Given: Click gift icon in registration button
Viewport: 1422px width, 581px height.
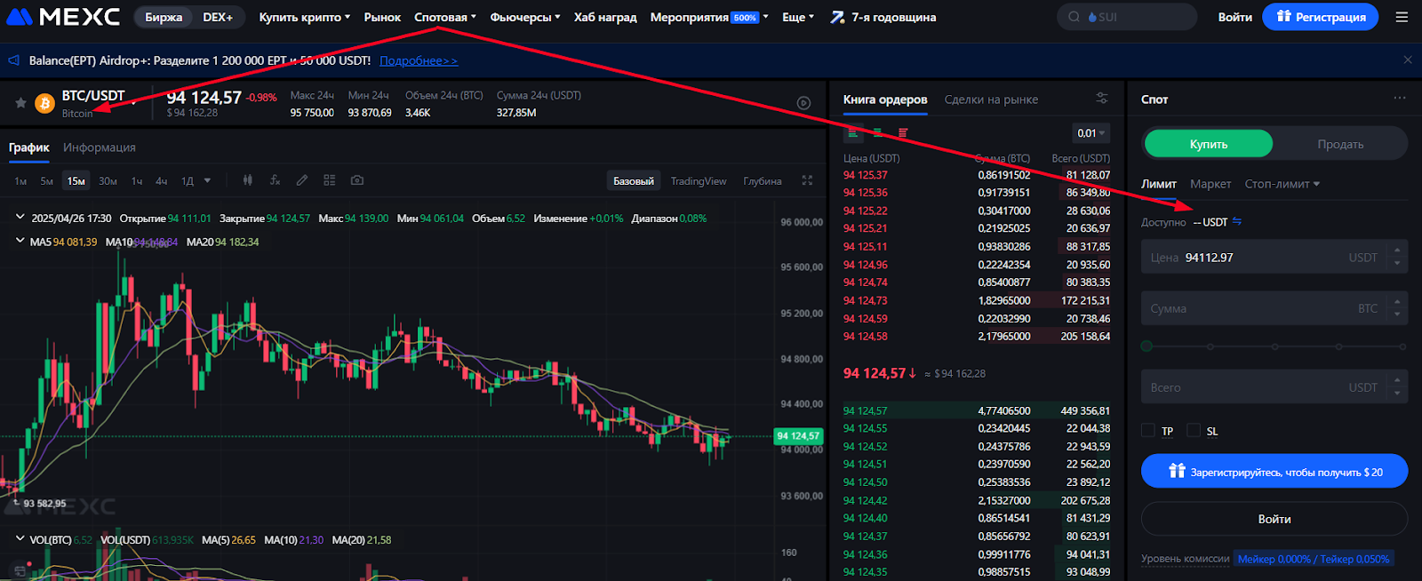Looking at the screenshot, I should coord(1283,16).
